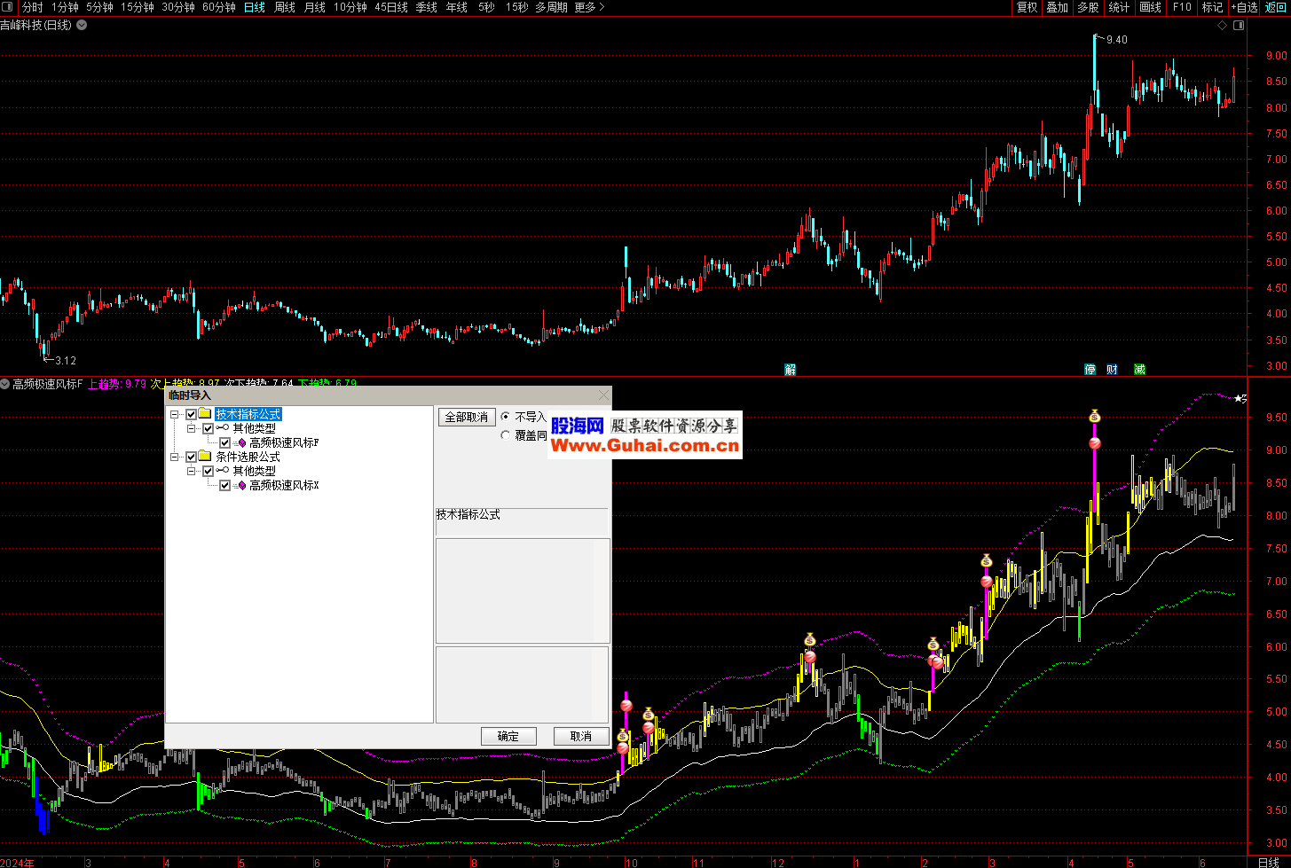Open the 画线 drawing tools
Screen dimensions: 1291x868
[1151, 7]
